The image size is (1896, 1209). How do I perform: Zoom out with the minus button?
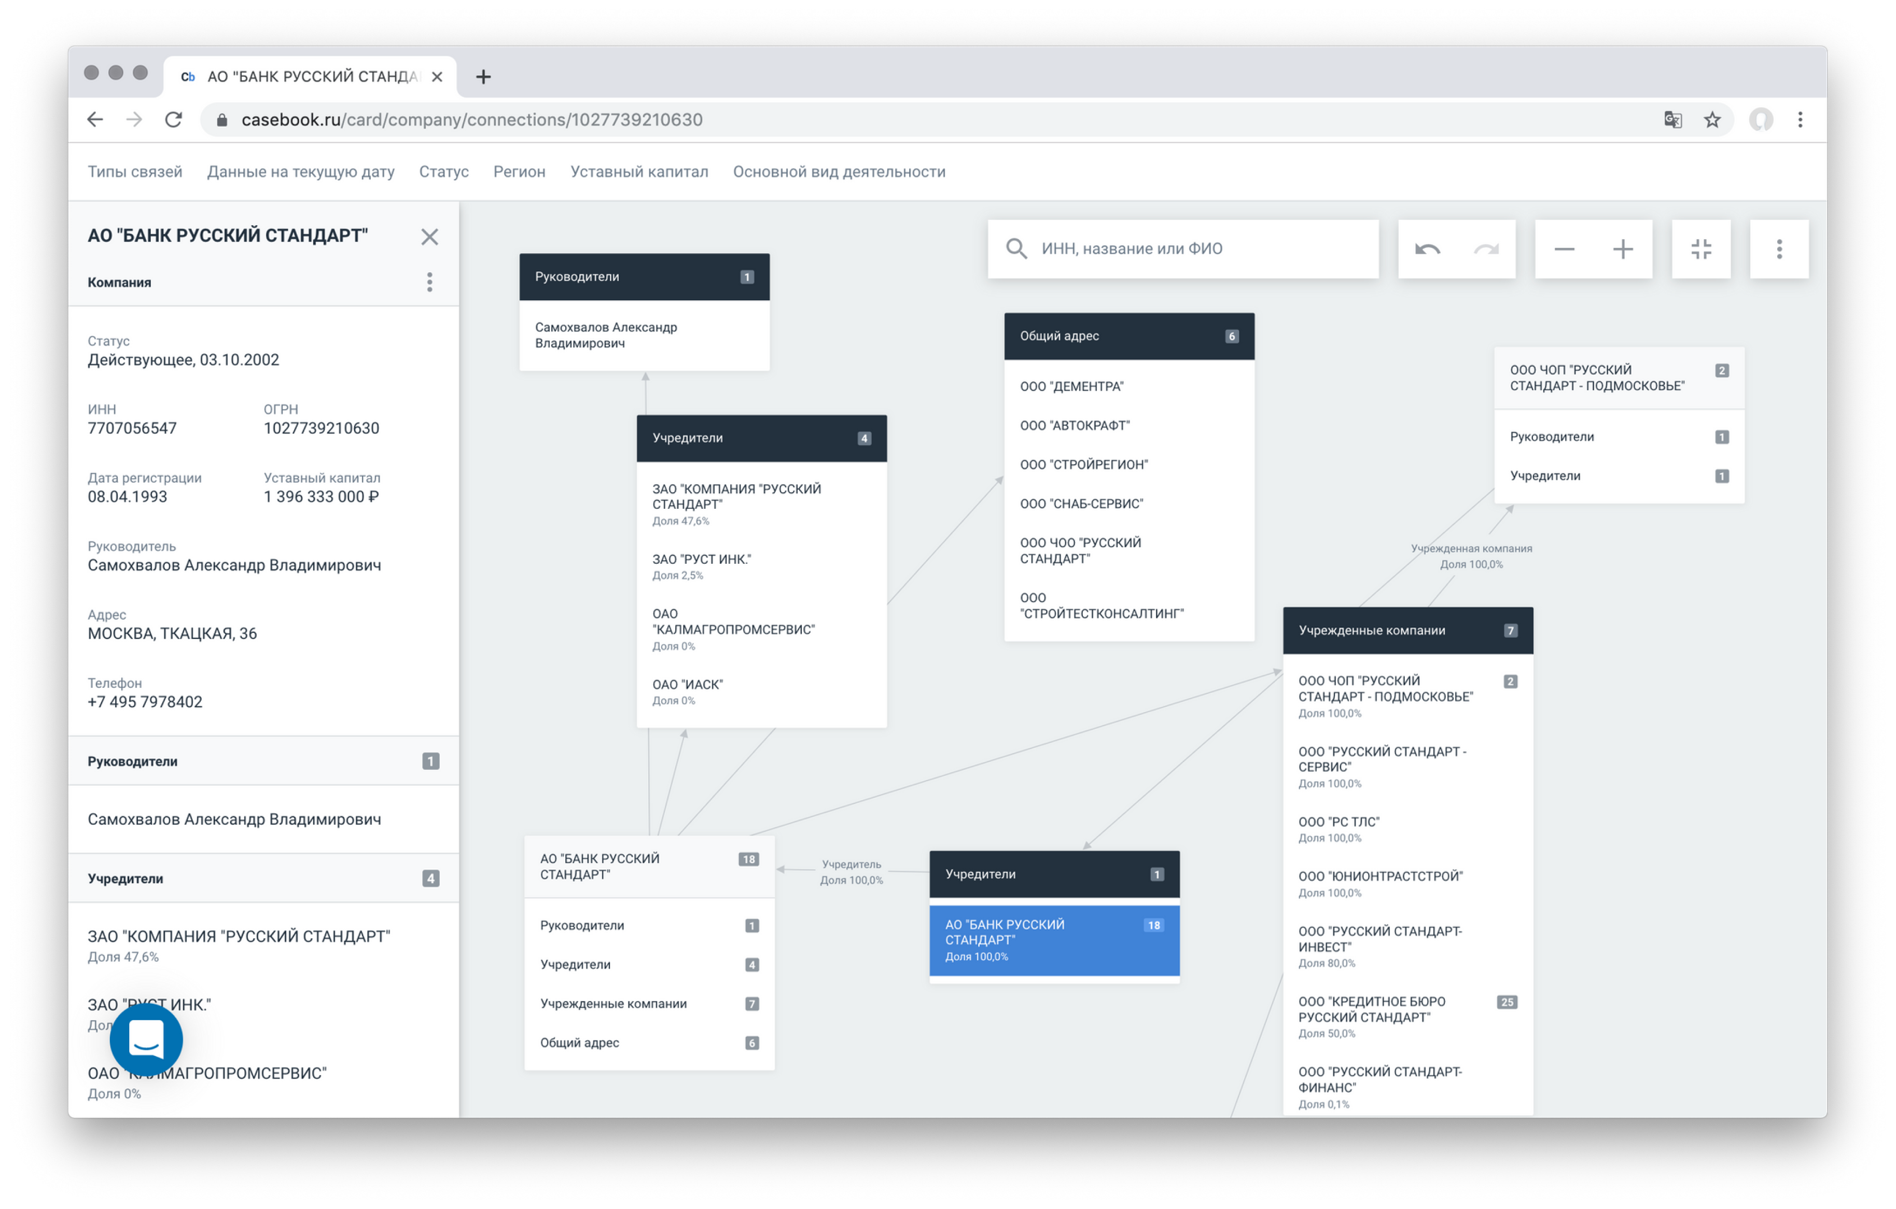1564,249
